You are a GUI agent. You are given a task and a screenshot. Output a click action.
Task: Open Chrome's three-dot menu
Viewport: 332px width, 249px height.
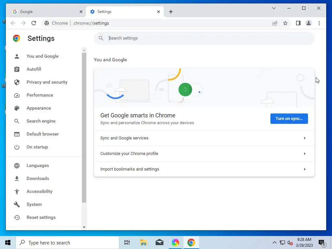319,23
